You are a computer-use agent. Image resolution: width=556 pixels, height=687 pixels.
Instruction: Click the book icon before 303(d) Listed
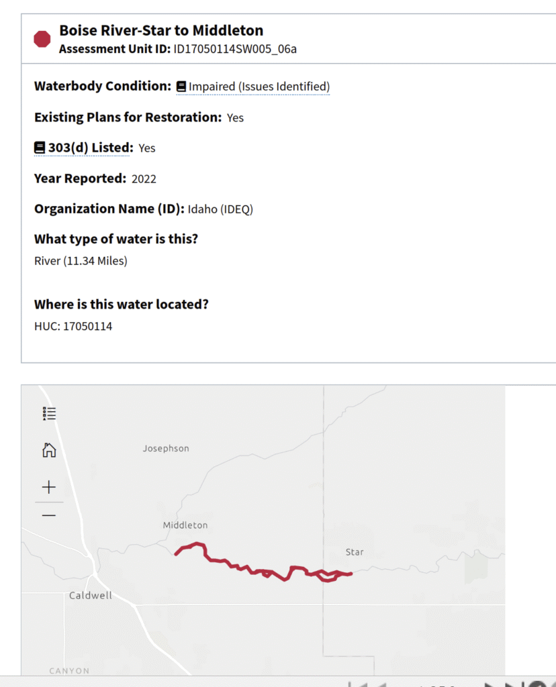click(40, 148)
